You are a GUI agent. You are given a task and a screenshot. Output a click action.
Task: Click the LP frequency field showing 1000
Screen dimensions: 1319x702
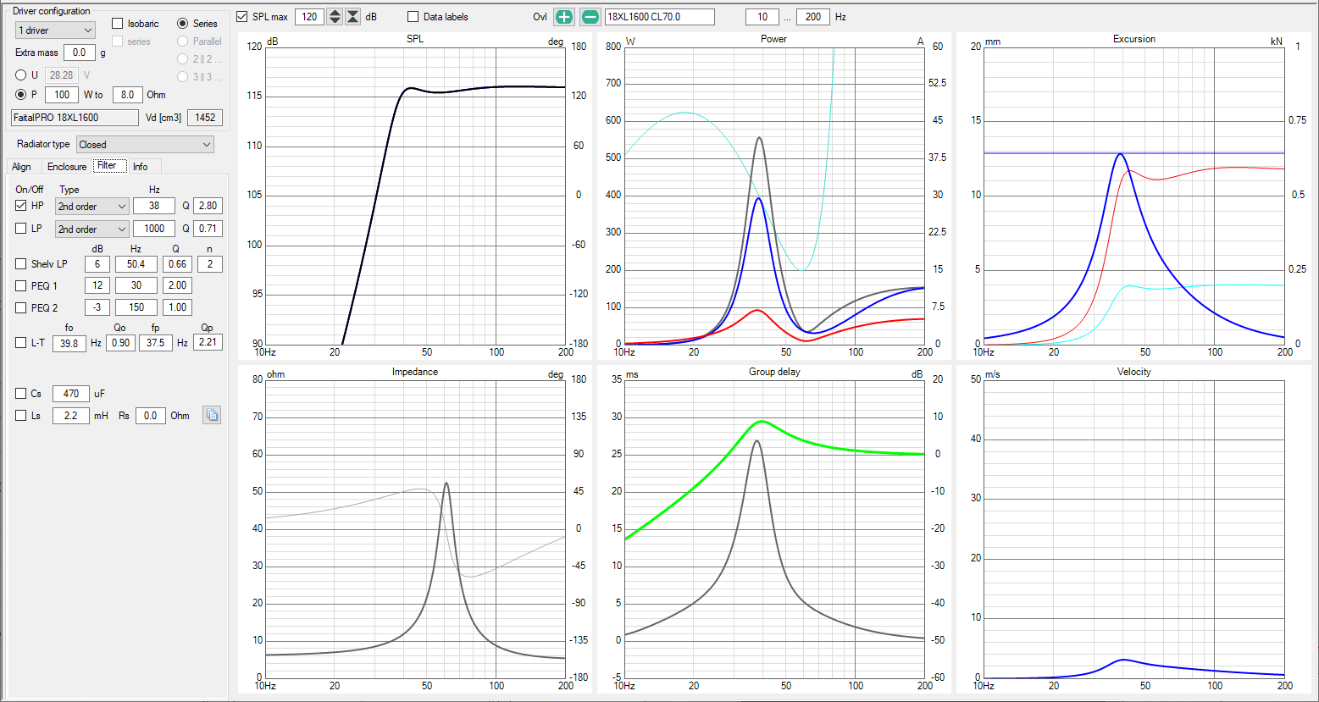pos(154,229)
